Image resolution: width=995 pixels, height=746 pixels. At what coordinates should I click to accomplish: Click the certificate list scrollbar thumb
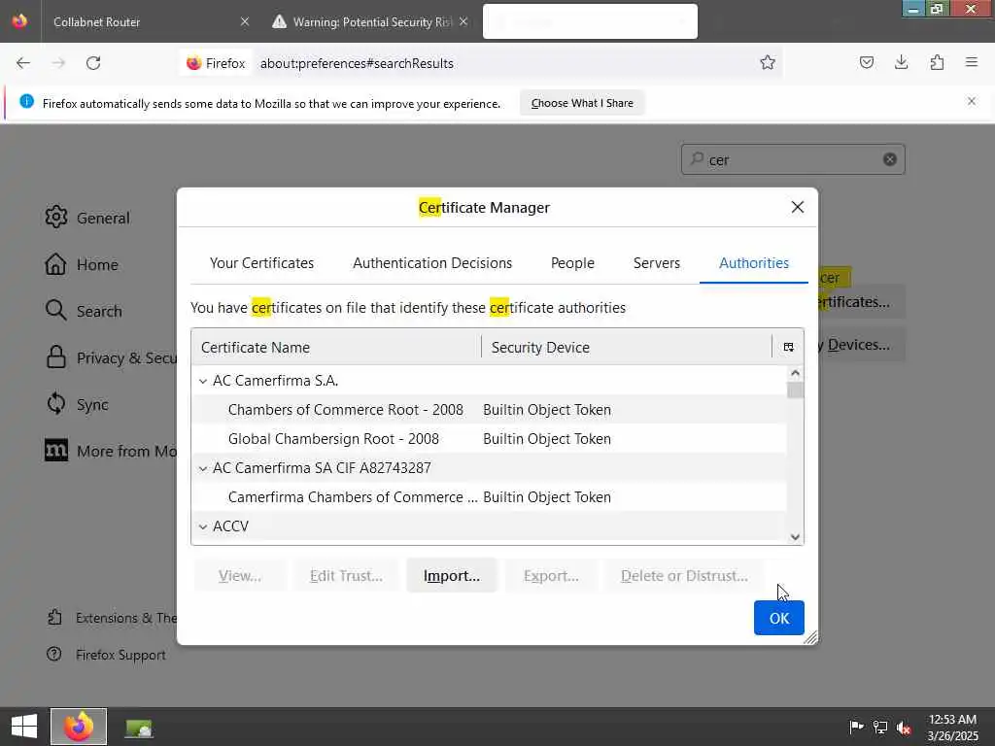click(x=795, y=390)
